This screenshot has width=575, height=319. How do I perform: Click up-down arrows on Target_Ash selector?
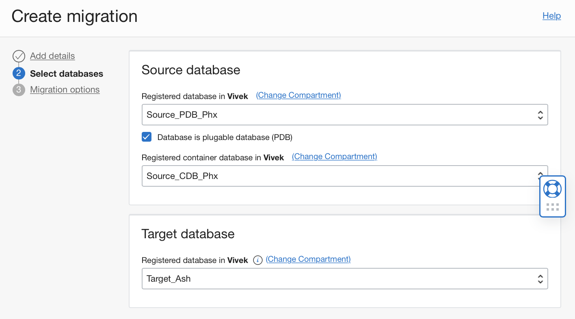point(540,279)
